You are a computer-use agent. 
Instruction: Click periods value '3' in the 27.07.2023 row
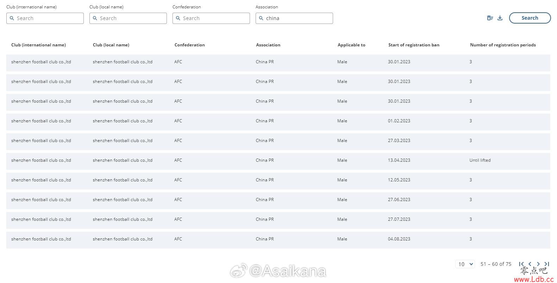(471, 219)
